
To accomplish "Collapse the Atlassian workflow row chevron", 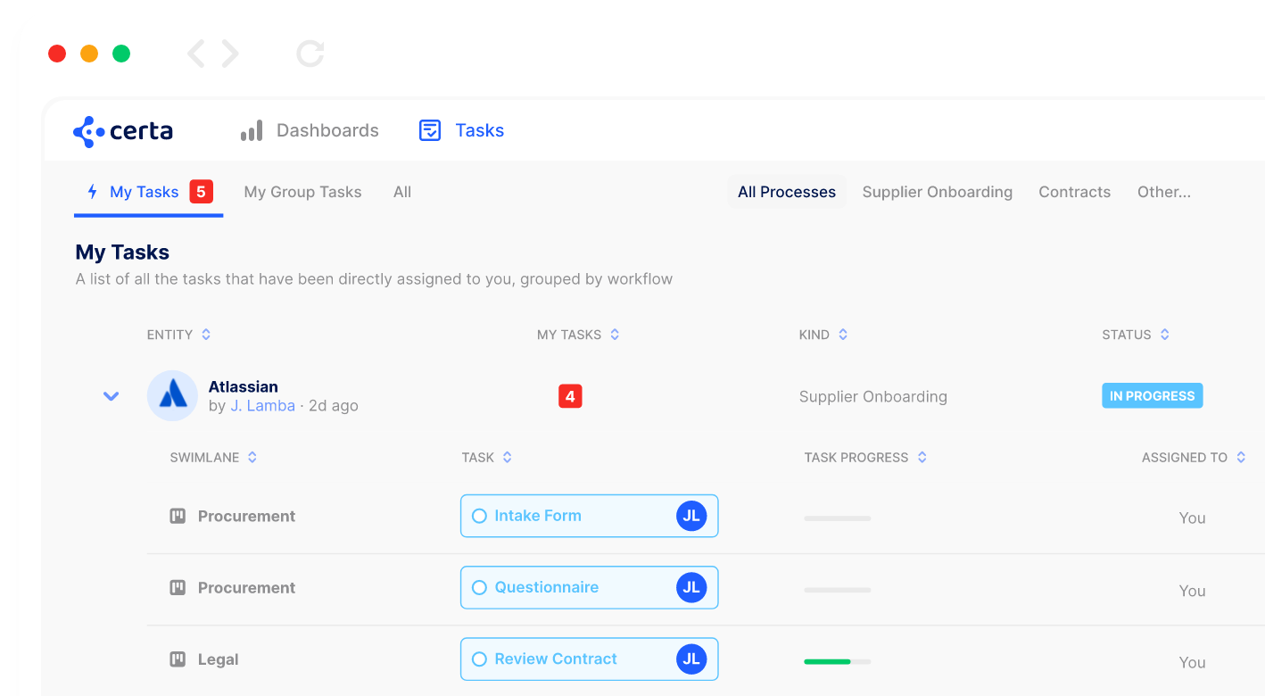I will click(x=111, y=396).
